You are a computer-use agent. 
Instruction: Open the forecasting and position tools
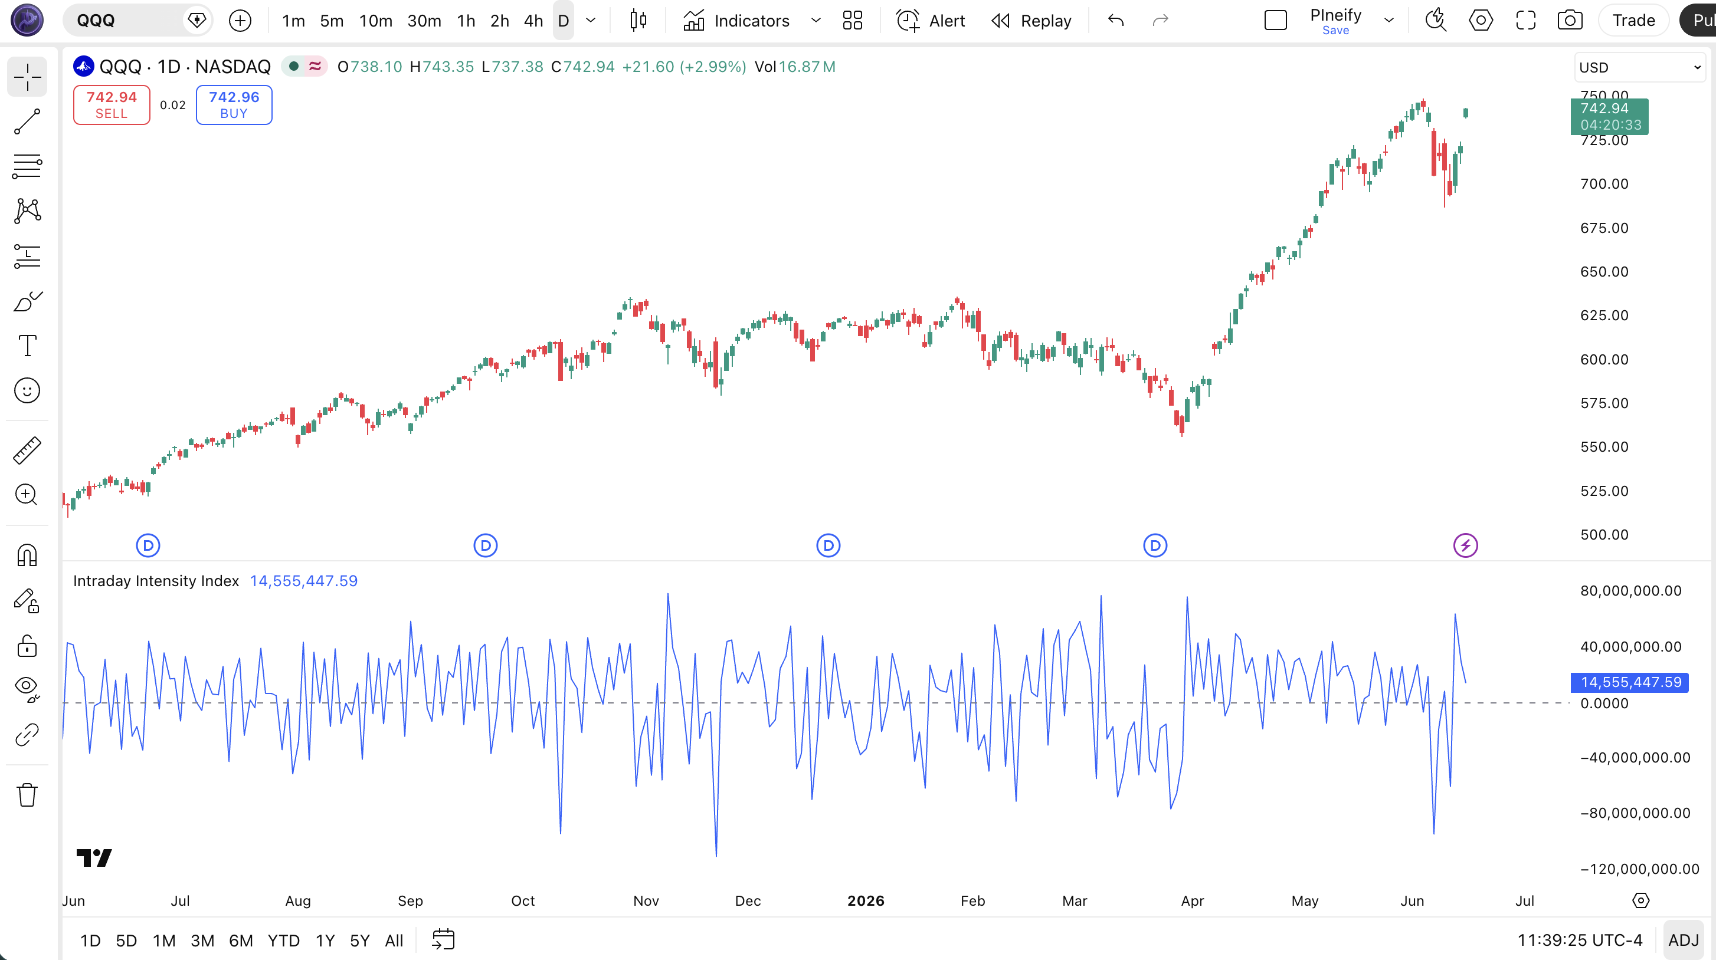click(x=27, y=257)
